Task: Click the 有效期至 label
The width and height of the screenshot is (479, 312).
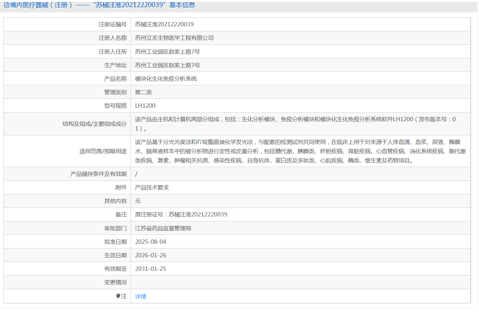Action: pyautogui.click(x=115, y=269)
